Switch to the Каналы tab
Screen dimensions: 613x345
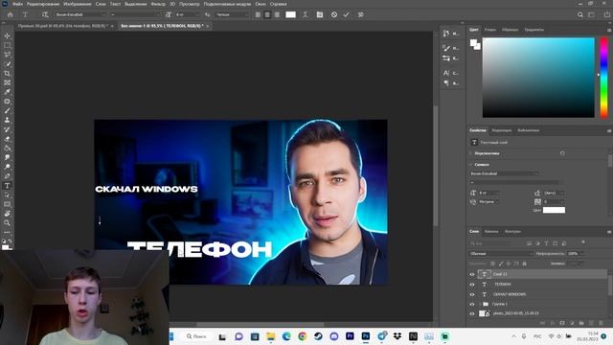coord(491,232)
